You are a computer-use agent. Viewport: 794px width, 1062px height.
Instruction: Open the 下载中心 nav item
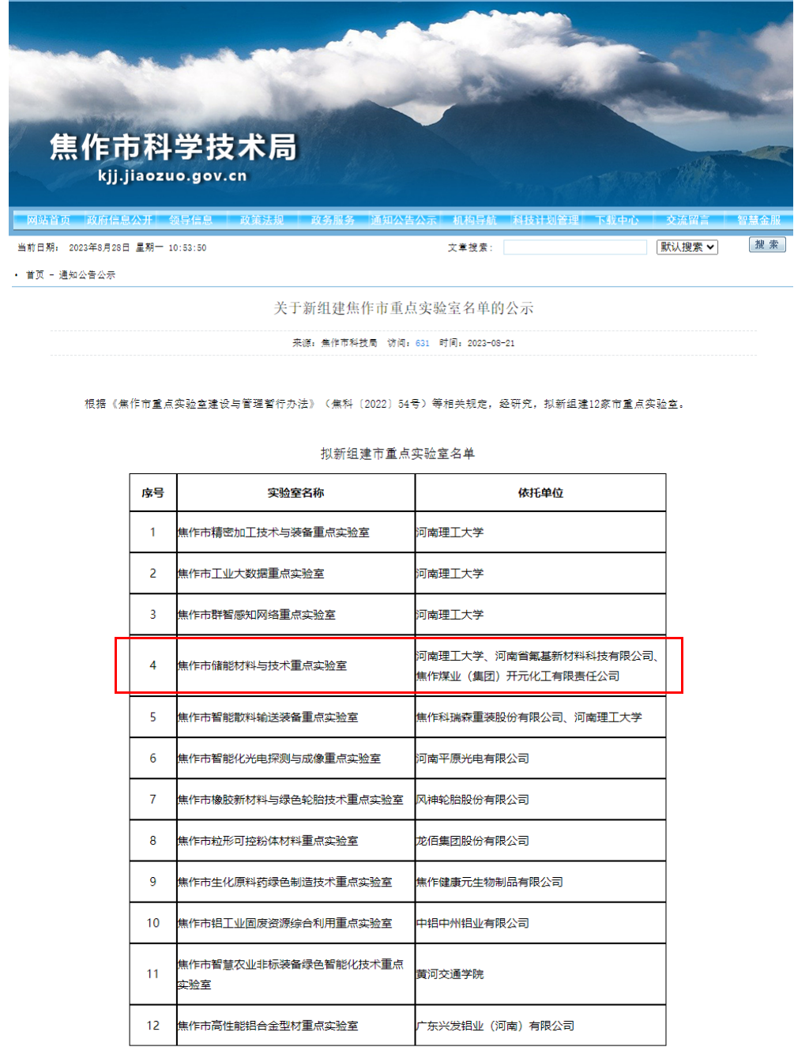click(x=617, y=220)
